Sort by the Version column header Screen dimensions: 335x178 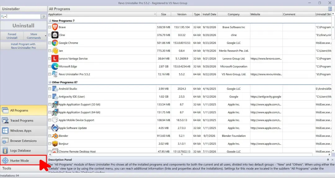pos(182,14)
